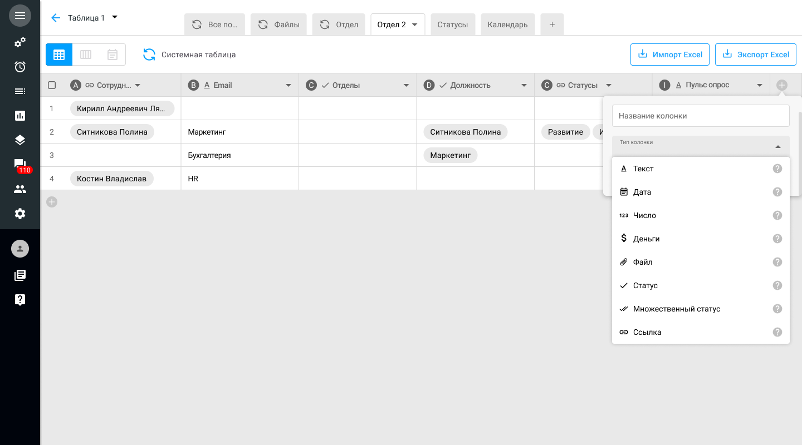Click help icon next to Деньги type

[777, 239]
